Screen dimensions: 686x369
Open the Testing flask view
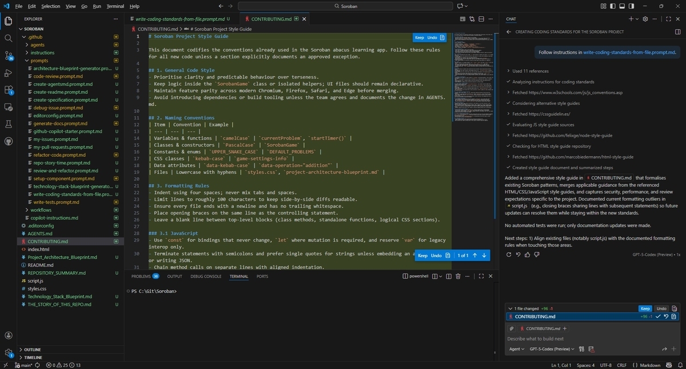tap(9, 124)
